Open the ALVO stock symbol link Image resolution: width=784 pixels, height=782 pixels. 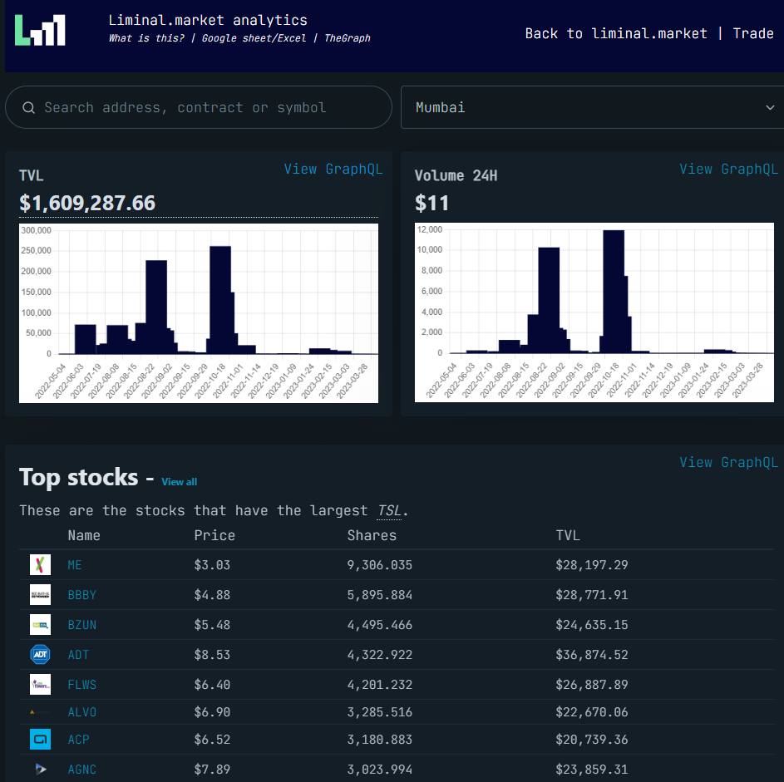click(x=82, y=712)
